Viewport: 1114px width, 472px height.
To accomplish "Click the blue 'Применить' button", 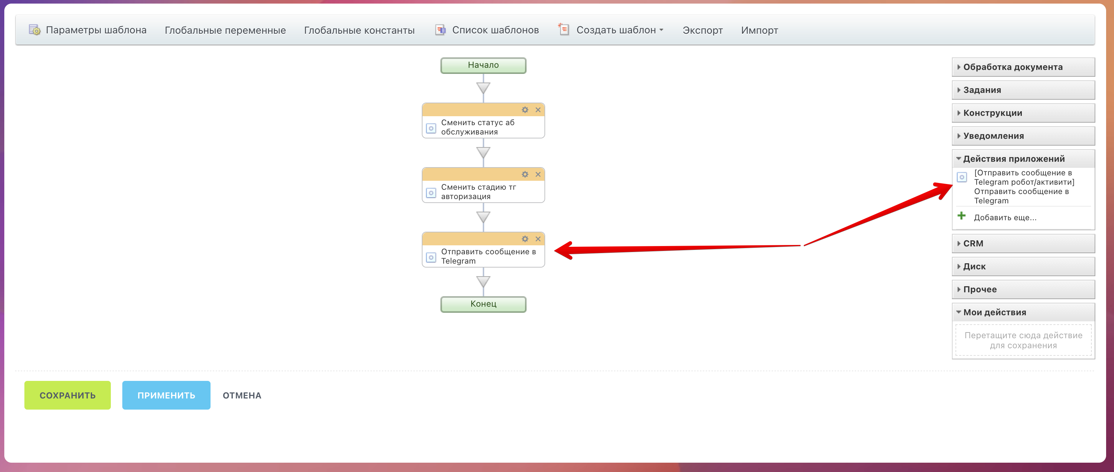I will (x=166, y=395).
